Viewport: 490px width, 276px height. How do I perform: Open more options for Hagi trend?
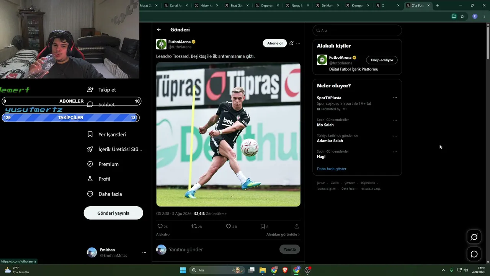[x=395, y=152]
